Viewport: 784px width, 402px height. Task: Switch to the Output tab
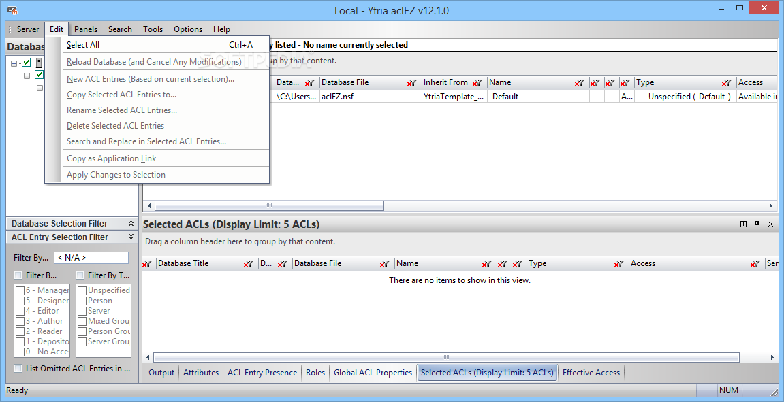click(161, 373)
